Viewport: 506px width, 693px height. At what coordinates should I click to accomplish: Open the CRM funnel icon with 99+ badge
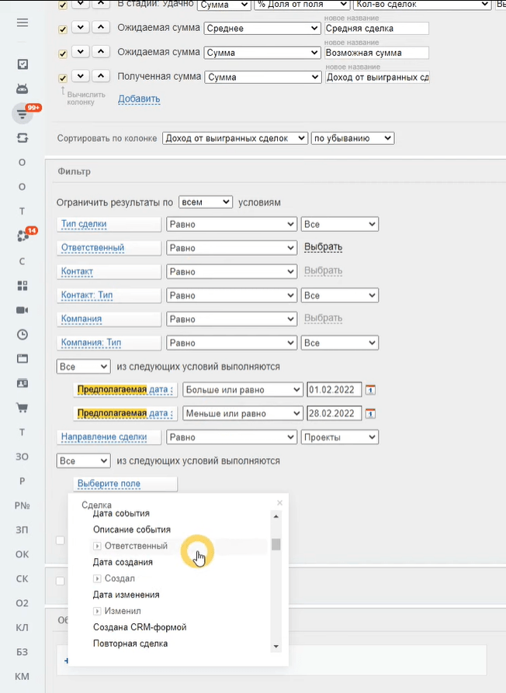coord(22,114)
